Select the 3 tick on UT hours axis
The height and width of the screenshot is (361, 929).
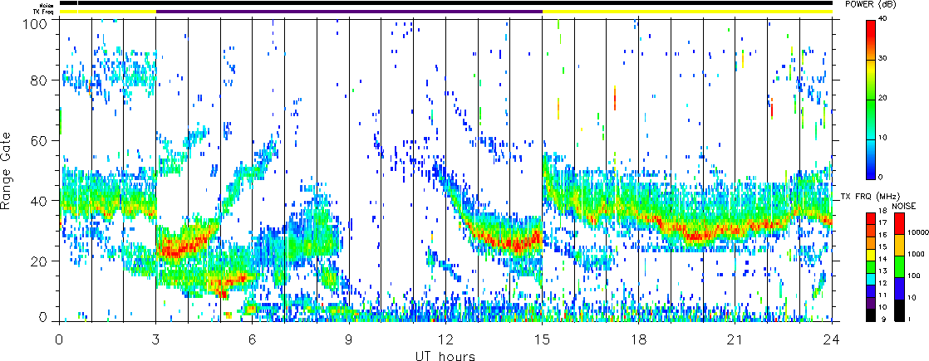156,339
